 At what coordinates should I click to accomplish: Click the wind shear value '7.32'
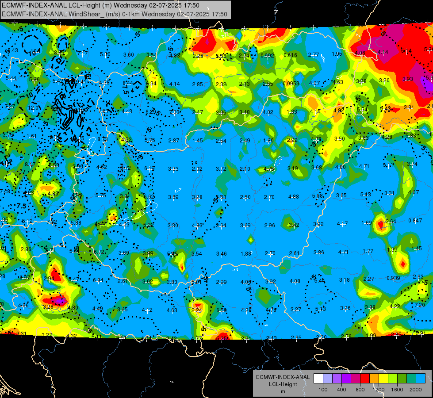click(52, 222)
